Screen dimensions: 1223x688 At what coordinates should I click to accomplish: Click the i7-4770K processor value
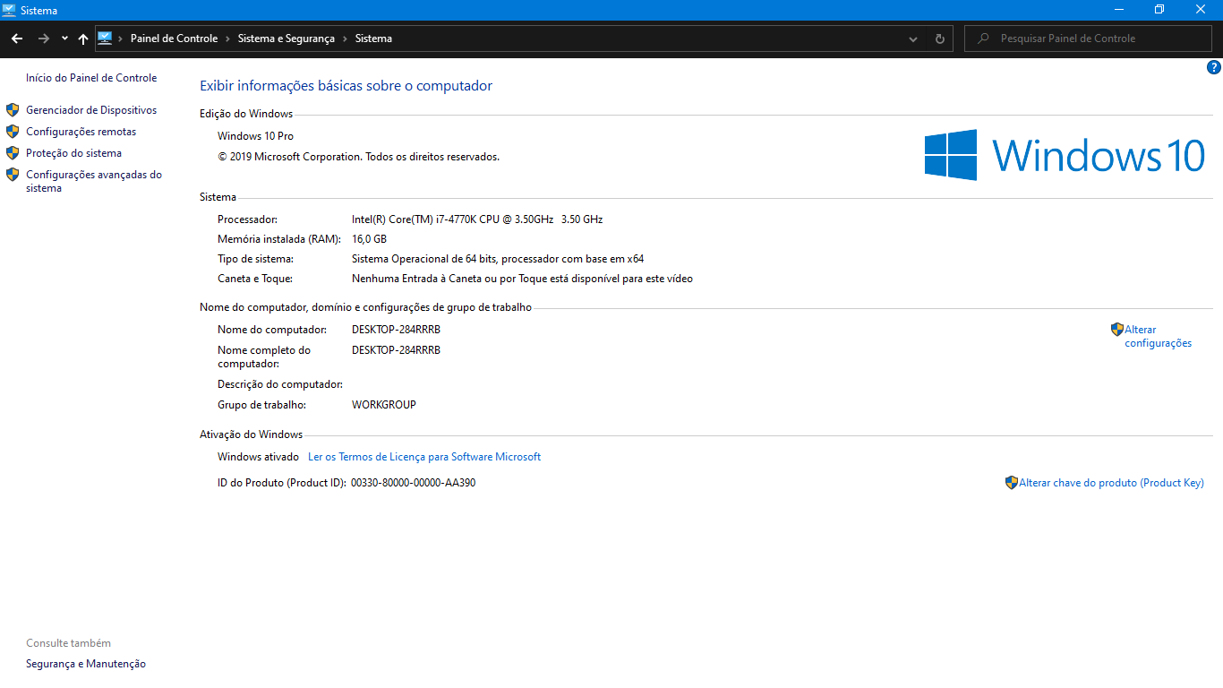pos(477,219)
